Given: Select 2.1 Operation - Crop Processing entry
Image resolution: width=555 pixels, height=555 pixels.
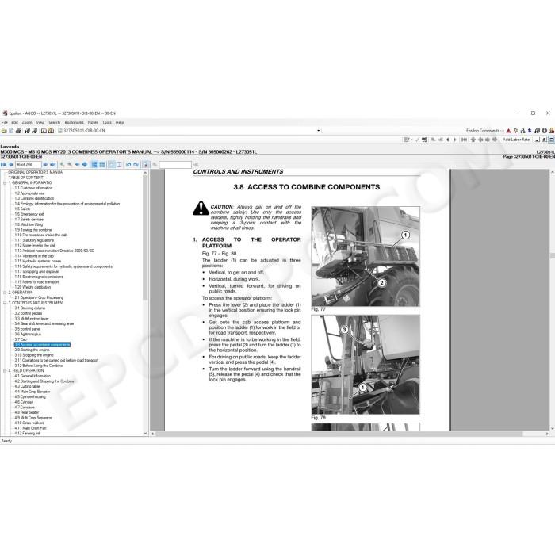Looking at the screenshot, I should point(39,297).
